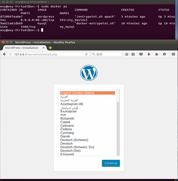The image size is (178, 181).
Task: Click the Continue button
Action: pos(111,163)
